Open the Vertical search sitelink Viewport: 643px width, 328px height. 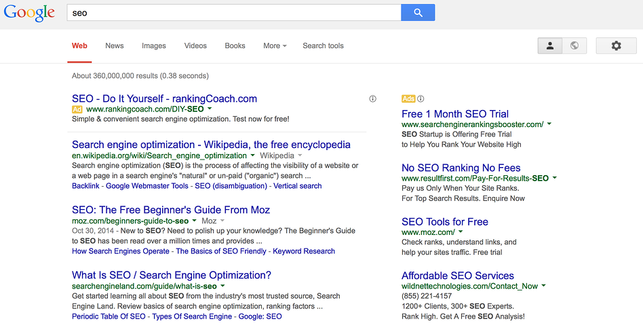[298, 186]
